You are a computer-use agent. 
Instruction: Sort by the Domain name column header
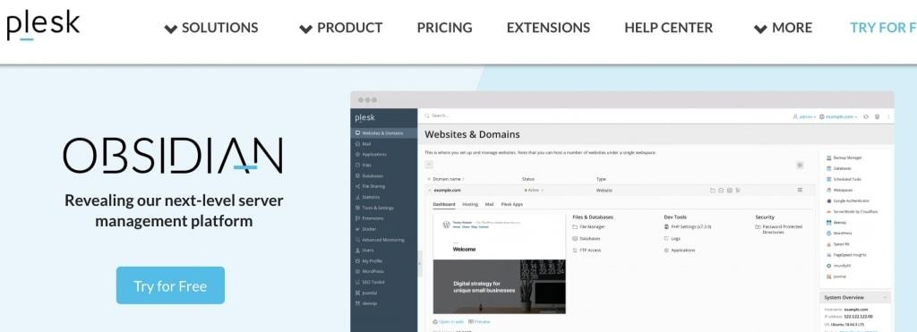tap(448, 179)
